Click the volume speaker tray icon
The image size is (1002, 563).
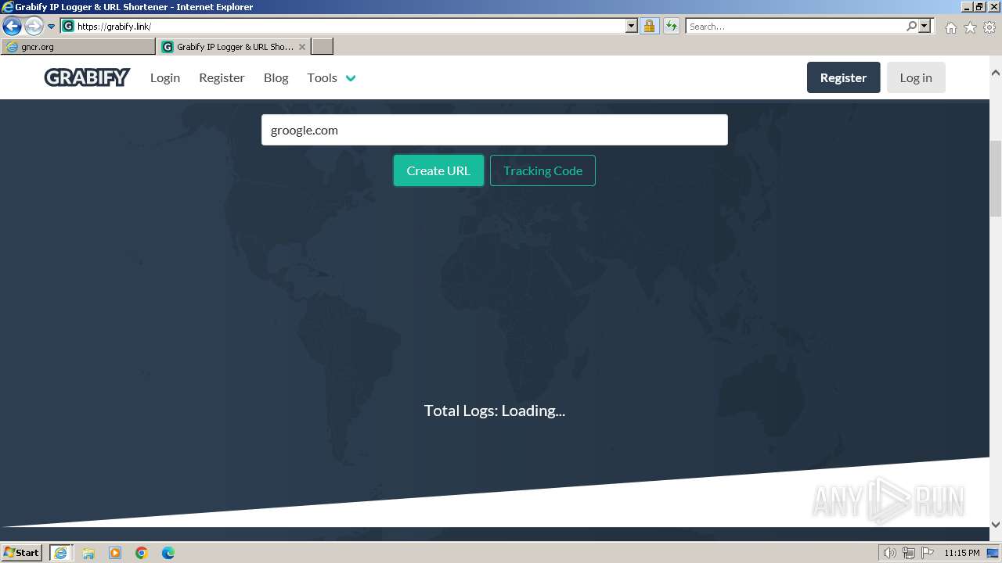[890, 553]
